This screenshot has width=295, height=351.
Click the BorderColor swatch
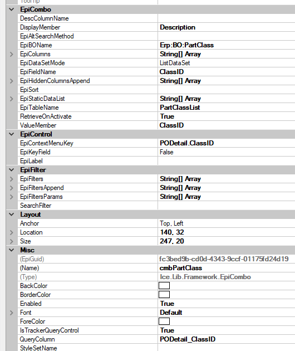point(164,295)
